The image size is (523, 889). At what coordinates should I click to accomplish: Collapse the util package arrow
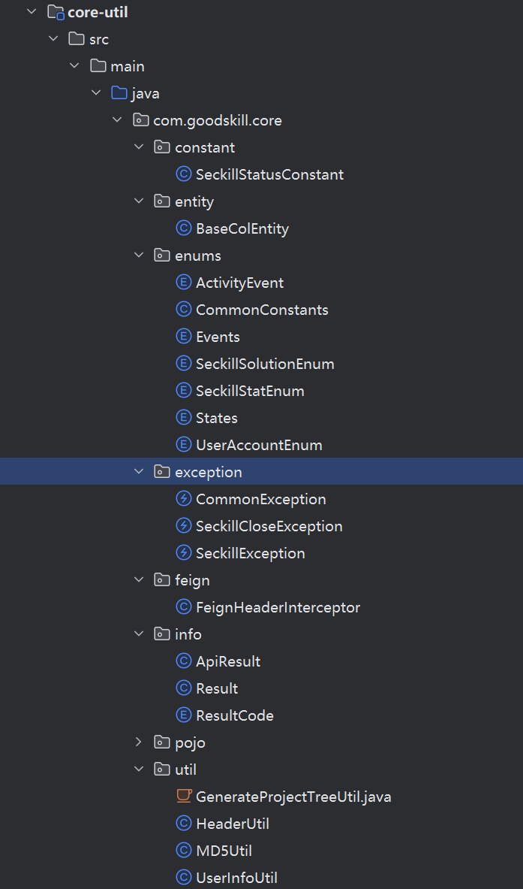coord(139,770)
